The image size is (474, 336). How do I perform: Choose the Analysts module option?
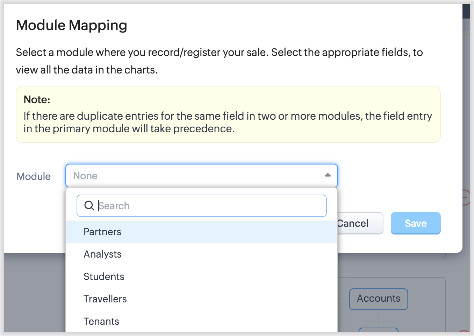point(102,254)
